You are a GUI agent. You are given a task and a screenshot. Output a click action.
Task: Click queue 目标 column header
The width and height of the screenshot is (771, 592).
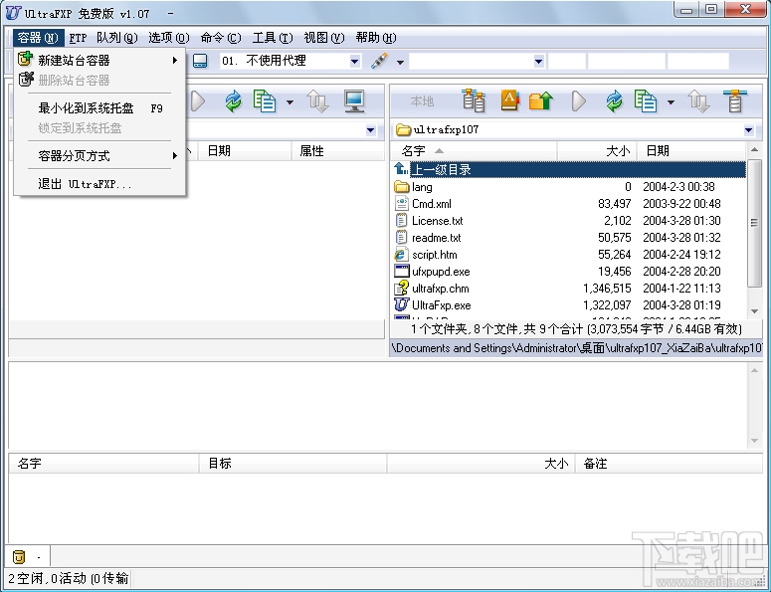point(292,464)
